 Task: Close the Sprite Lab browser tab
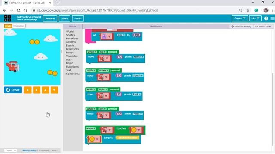[50, 3]
